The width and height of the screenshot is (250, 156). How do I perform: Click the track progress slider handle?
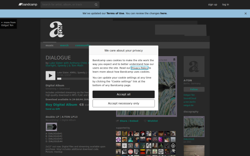point(59,79)
